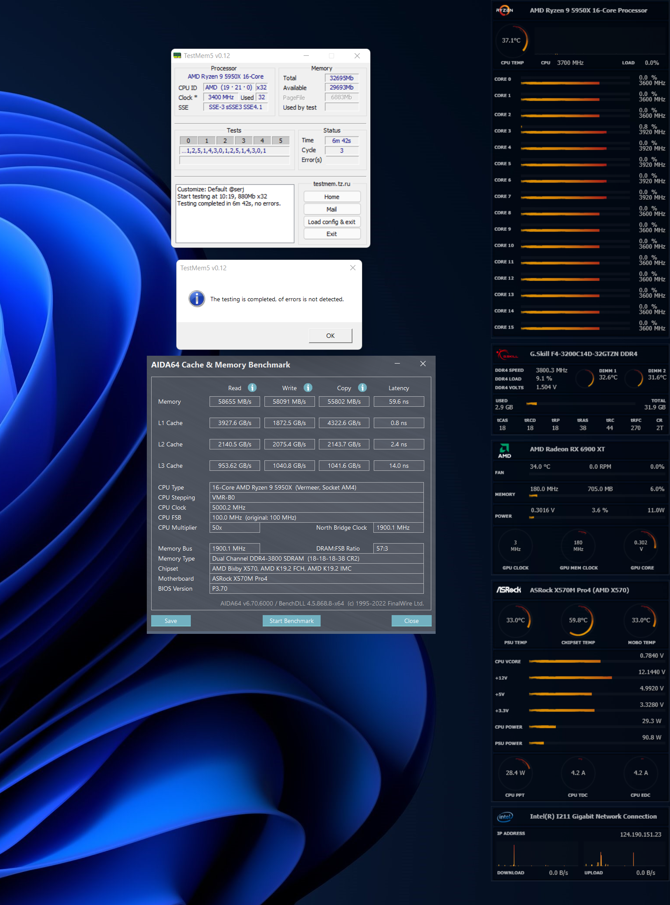670x905 pixels.
Task: Select test 0 box in TestMem5 Tests
Action: pyautogui.click(x=188, y=140)
